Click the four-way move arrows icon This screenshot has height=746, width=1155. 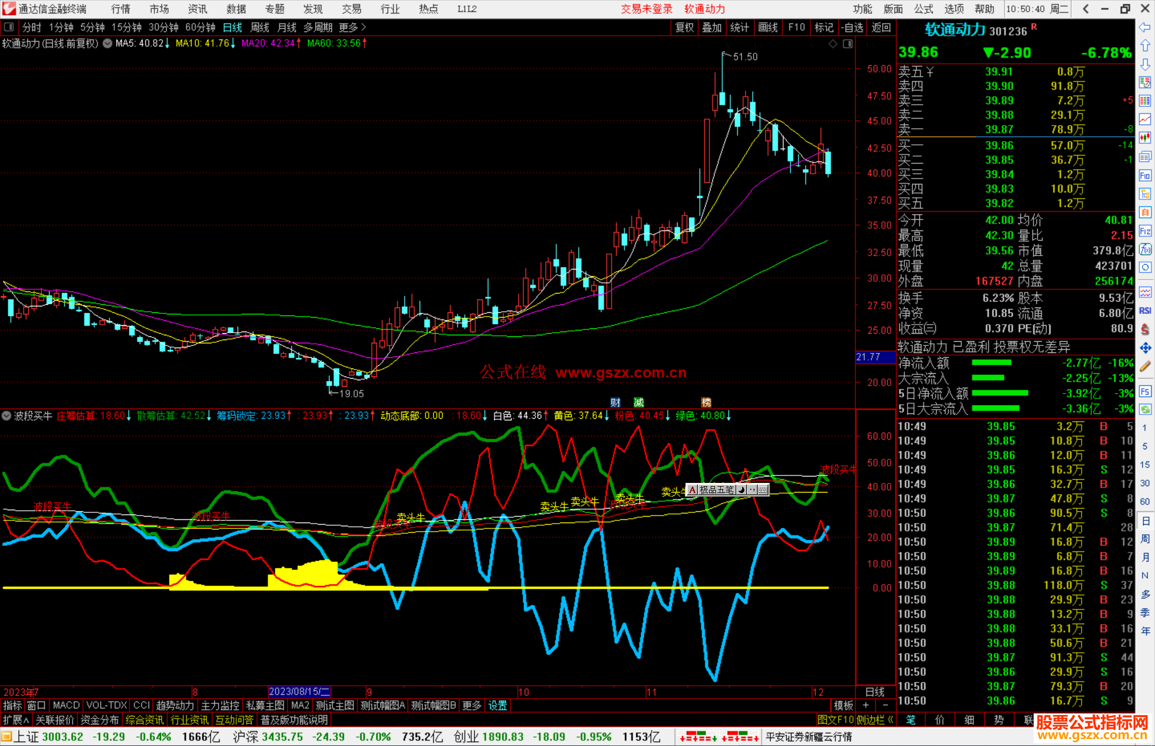pyautogui.click(x=1145, y=348)
